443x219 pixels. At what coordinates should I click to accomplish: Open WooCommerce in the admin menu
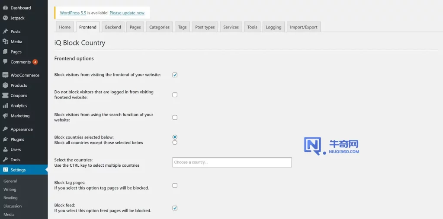[x=24, y=75]
